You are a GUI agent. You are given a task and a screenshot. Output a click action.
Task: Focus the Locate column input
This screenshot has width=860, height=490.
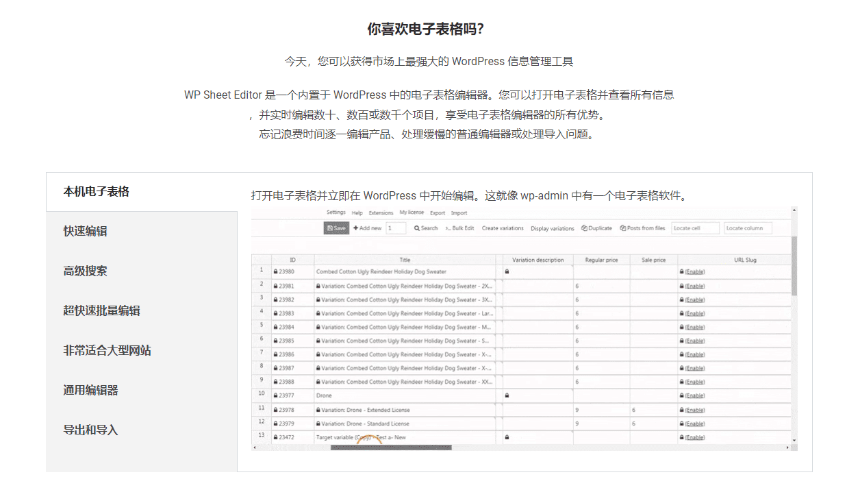[x=748, y=228]
